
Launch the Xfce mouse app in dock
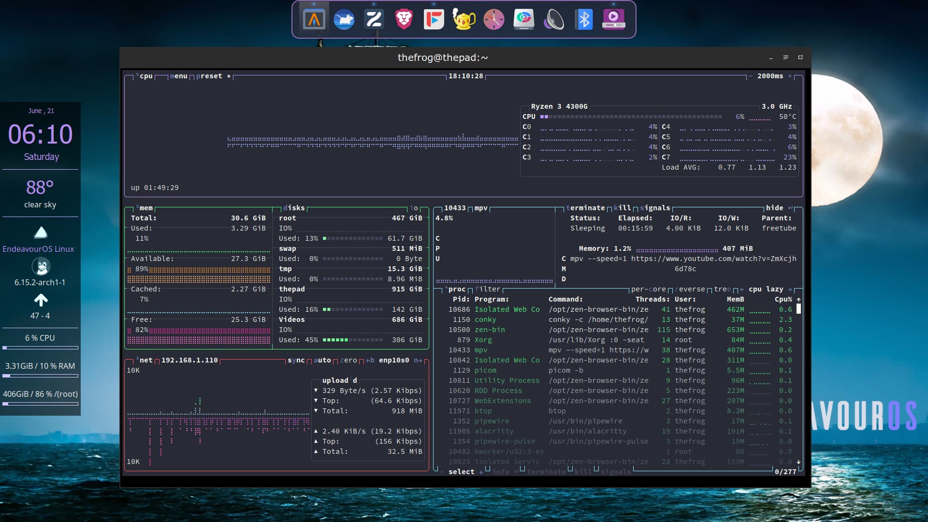tap(344, 19)
